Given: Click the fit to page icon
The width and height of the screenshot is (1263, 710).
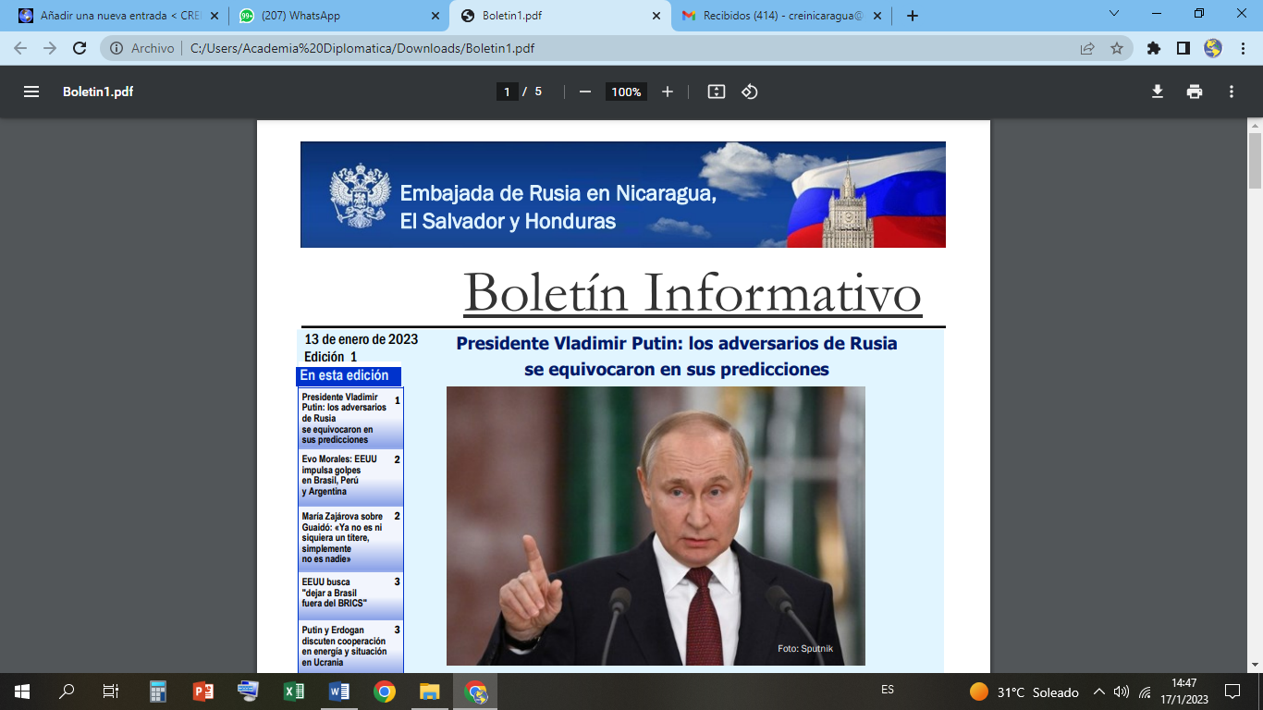Looking at the screenshot, I should (716, 92).
